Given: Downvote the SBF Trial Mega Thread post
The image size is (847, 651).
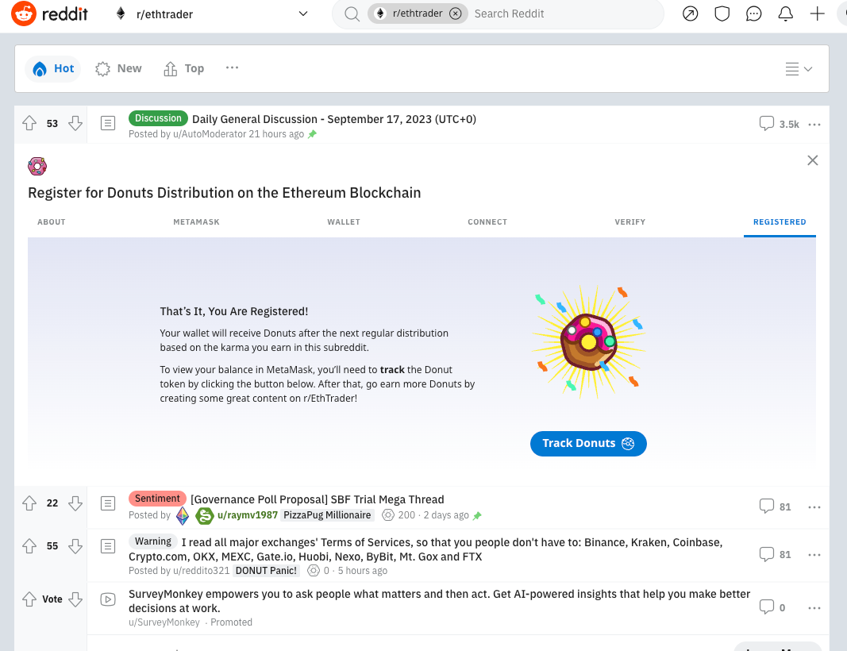Looking at the screenshot, I should pos(75,503).
